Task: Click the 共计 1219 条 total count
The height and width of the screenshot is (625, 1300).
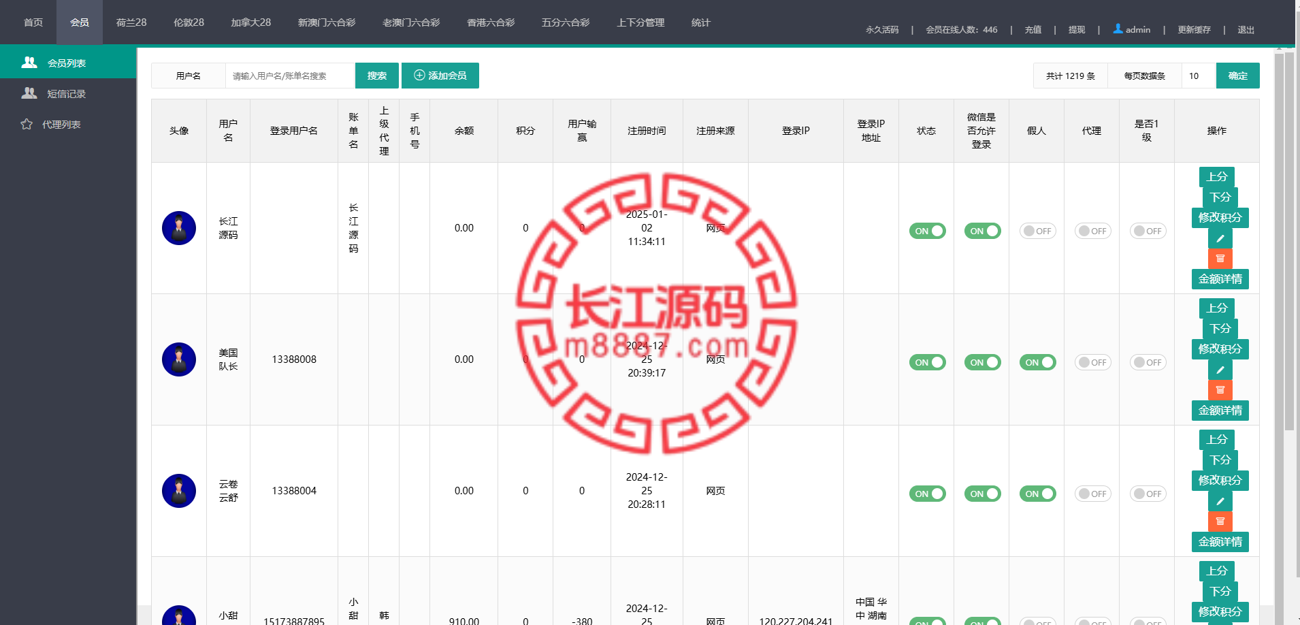Action: coord(1071,76)
